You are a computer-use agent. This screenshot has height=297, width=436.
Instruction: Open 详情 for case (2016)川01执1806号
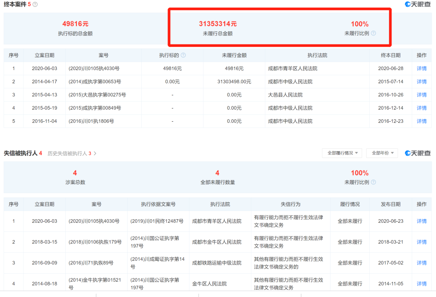coord(421,121)
